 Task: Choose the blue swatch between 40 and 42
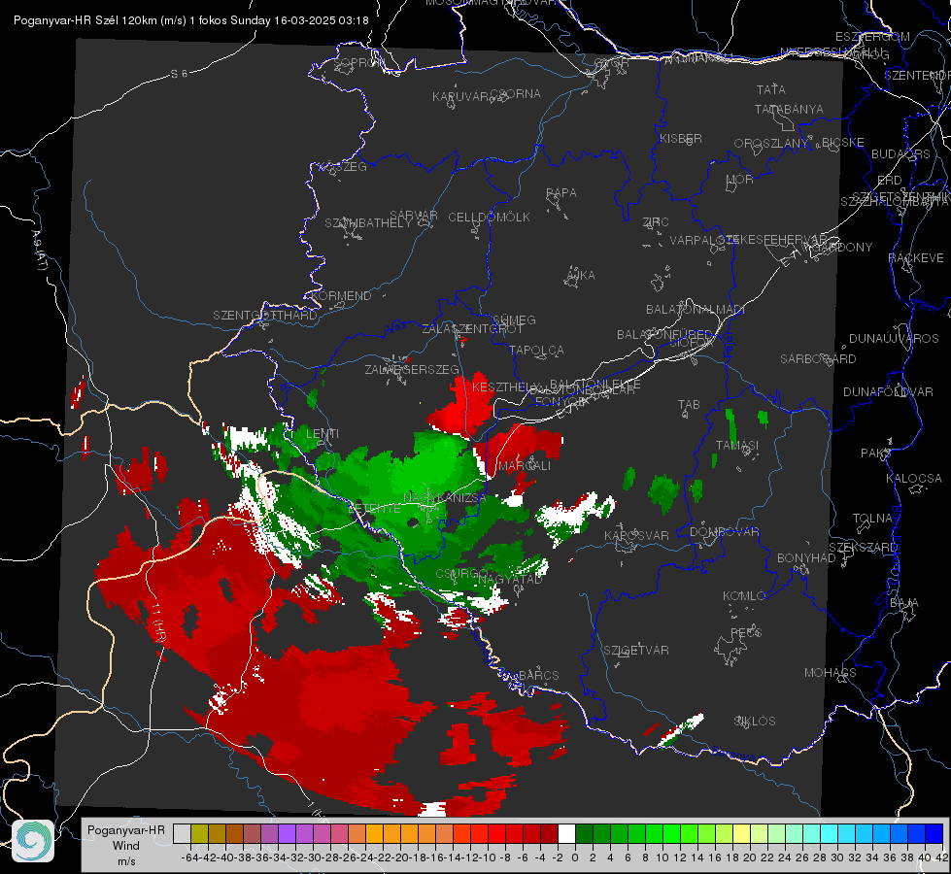[934, 834]
